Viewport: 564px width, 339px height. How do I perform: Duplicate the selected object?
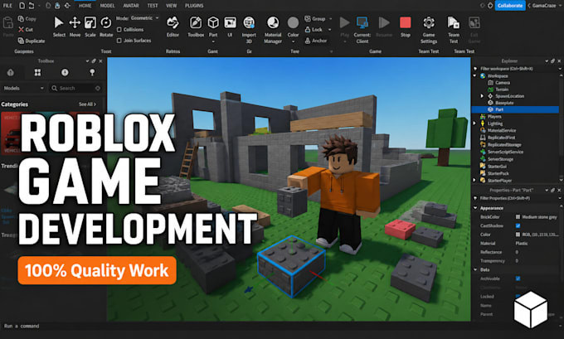tap(32, 41)
